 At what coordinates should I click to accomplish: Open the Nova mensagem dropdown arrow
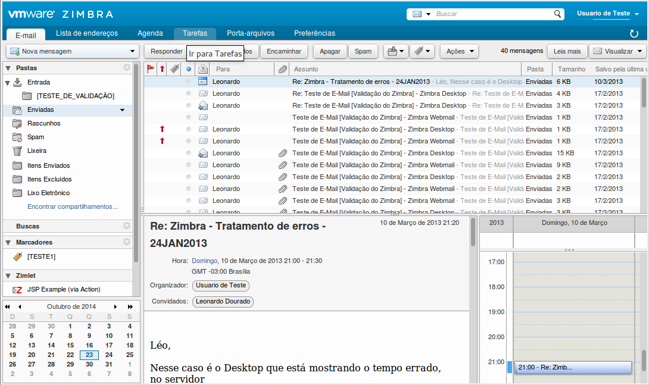click(x=132, y=51)
